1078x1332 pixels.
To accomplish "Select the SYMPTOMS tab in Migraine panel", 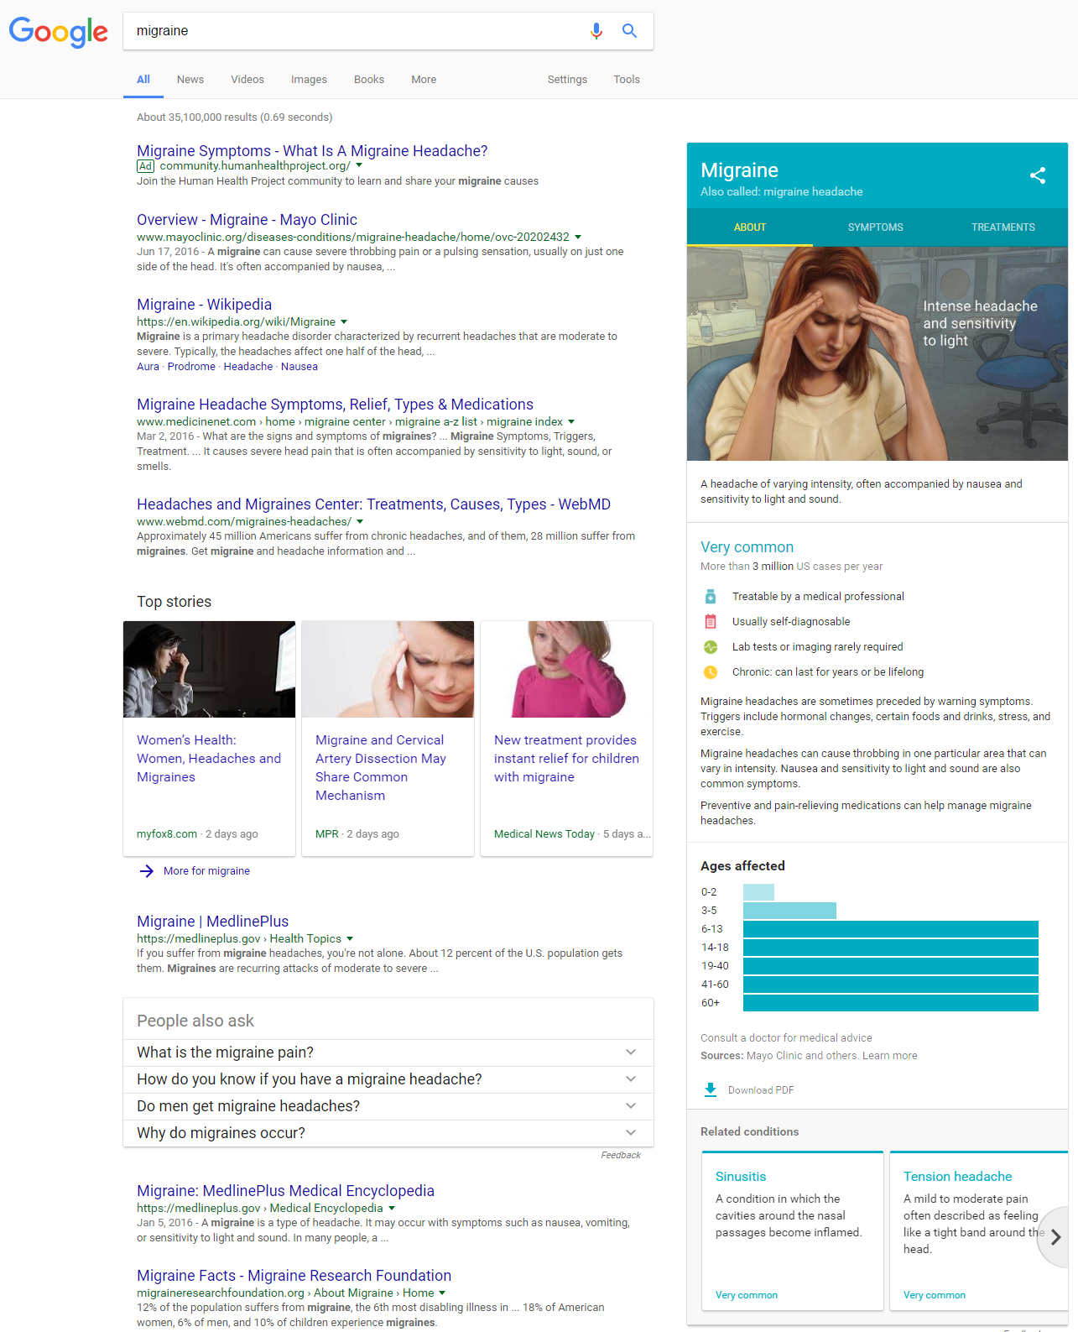I will [876, 227].
